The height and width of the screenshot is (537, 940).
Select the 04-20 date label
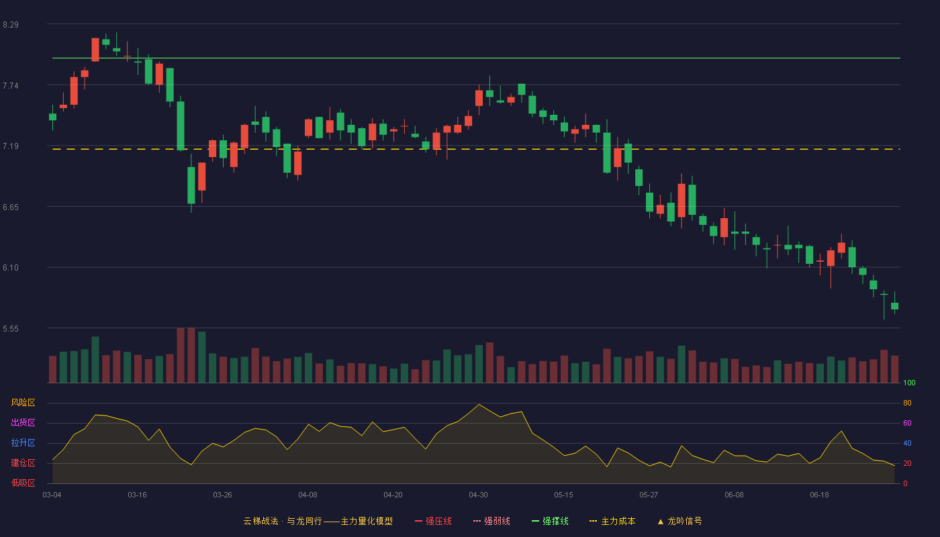pyautogui.click(x=393, y=495)
